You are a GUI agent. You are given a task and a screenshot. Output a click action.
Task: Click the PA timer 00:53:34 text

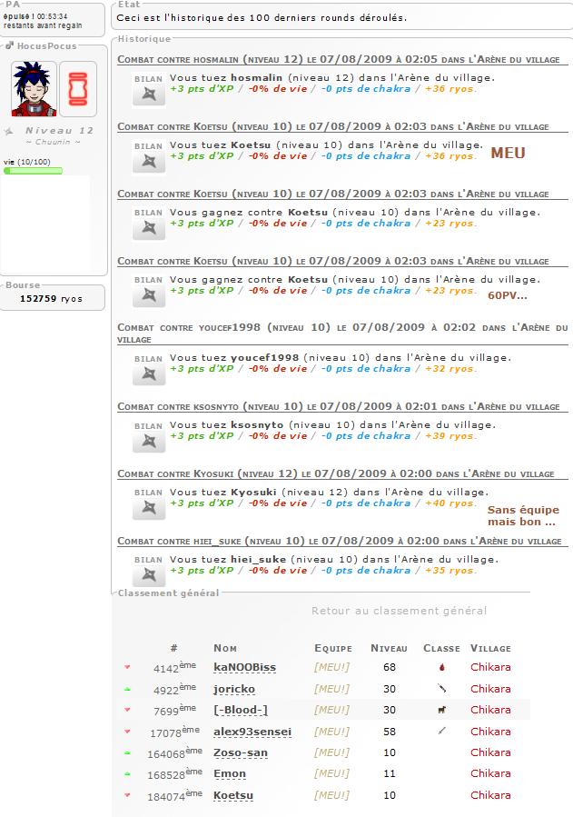point(52,16)
